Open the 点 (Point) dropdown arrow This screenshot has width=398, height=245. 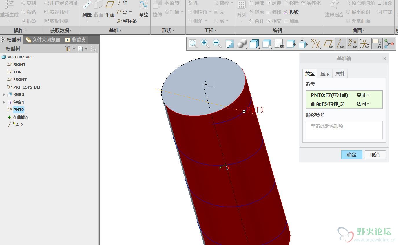[x=130, y=12]
